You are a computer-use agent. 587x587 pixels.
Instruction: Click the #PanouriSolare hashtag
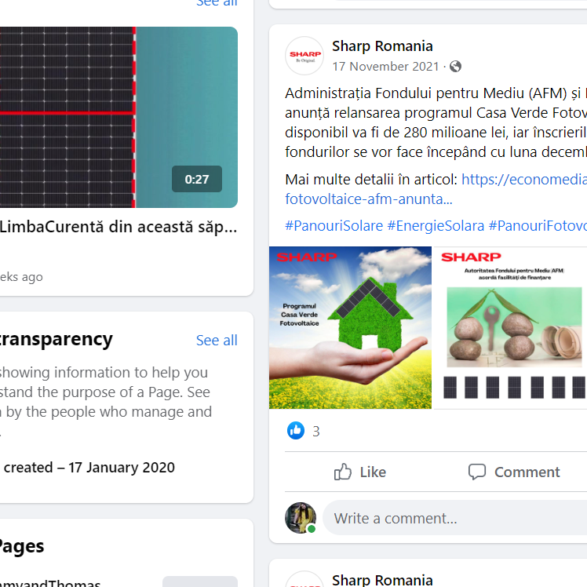(334, 226)
